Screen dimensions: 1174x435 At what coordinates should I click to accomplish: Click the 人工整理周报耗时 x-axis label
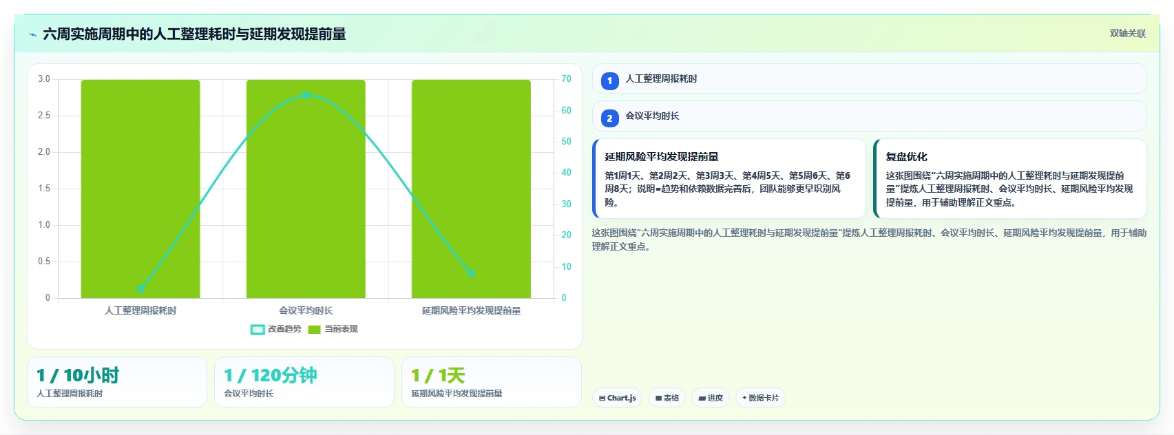pyautogui.click(x=140, y=310)
